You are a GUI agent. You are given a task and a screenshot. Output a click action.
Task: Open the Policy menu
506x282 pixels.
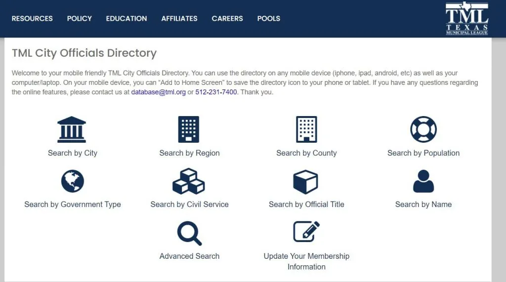point(80,19)
